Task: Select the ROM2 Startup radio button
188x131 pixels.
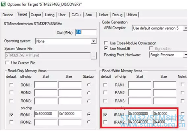Action: (x=89, y=93)
